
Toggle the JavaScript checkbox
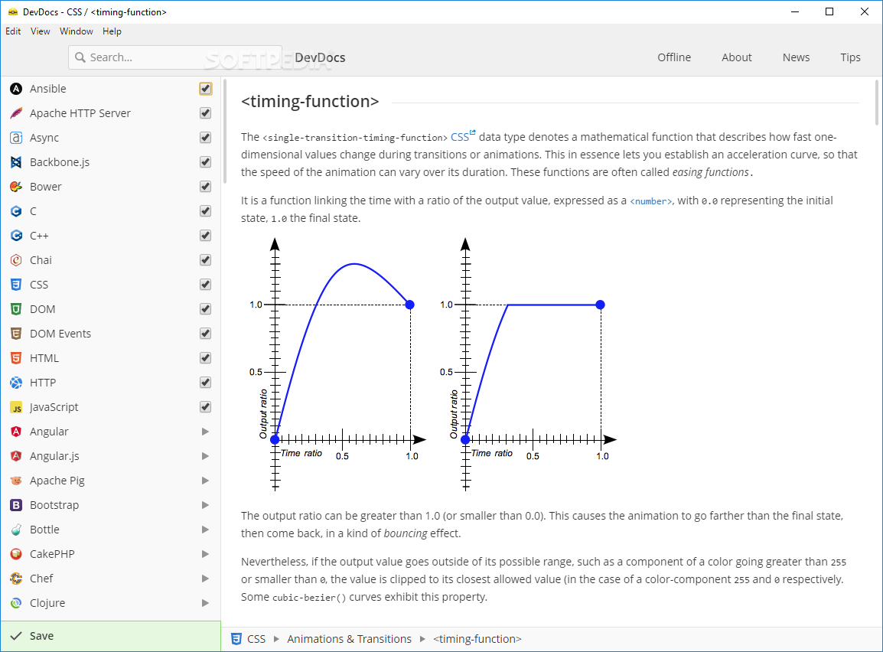point(206,407)
